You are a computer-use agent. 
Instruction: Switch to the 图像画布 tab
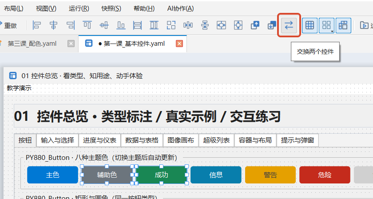[181, 140]
